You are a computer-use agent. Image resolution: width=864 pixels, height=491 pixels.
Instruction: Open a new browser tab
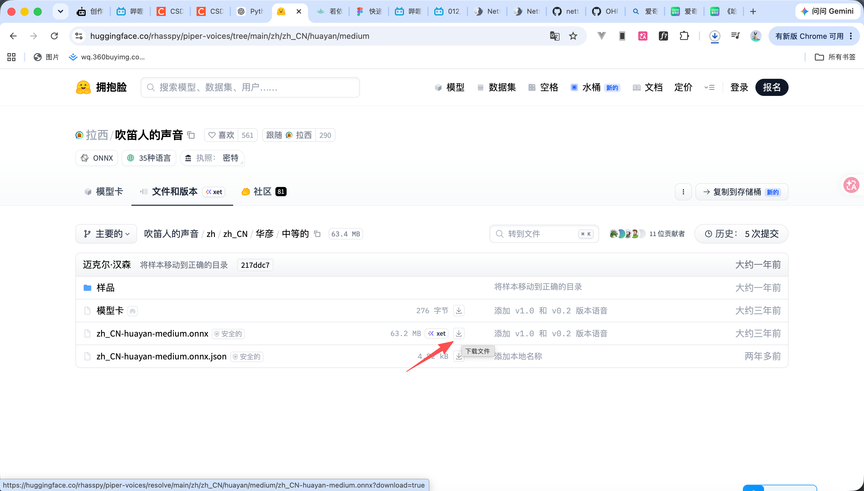[x=753, y=11]
